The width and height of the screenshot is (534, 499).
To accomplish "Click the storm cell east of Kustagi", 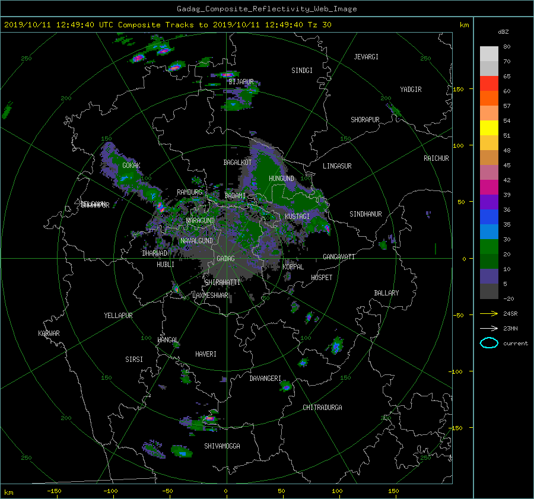I will (327, 228).
